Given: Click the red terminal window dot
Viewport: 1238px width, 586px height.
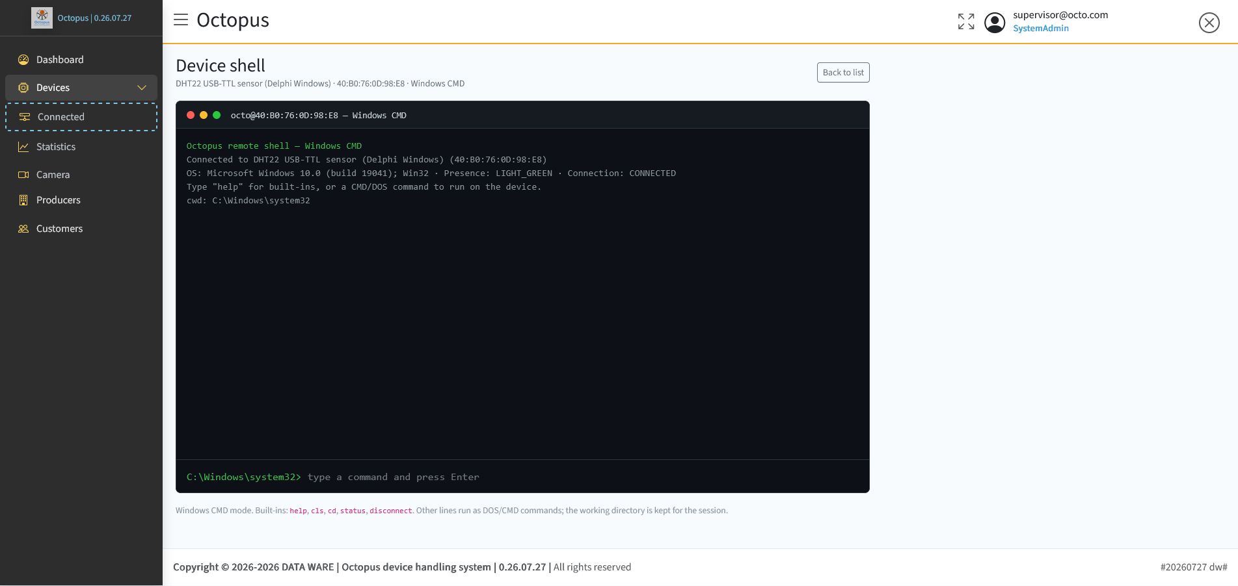Looking at the screenshot, I should [191, 115].
